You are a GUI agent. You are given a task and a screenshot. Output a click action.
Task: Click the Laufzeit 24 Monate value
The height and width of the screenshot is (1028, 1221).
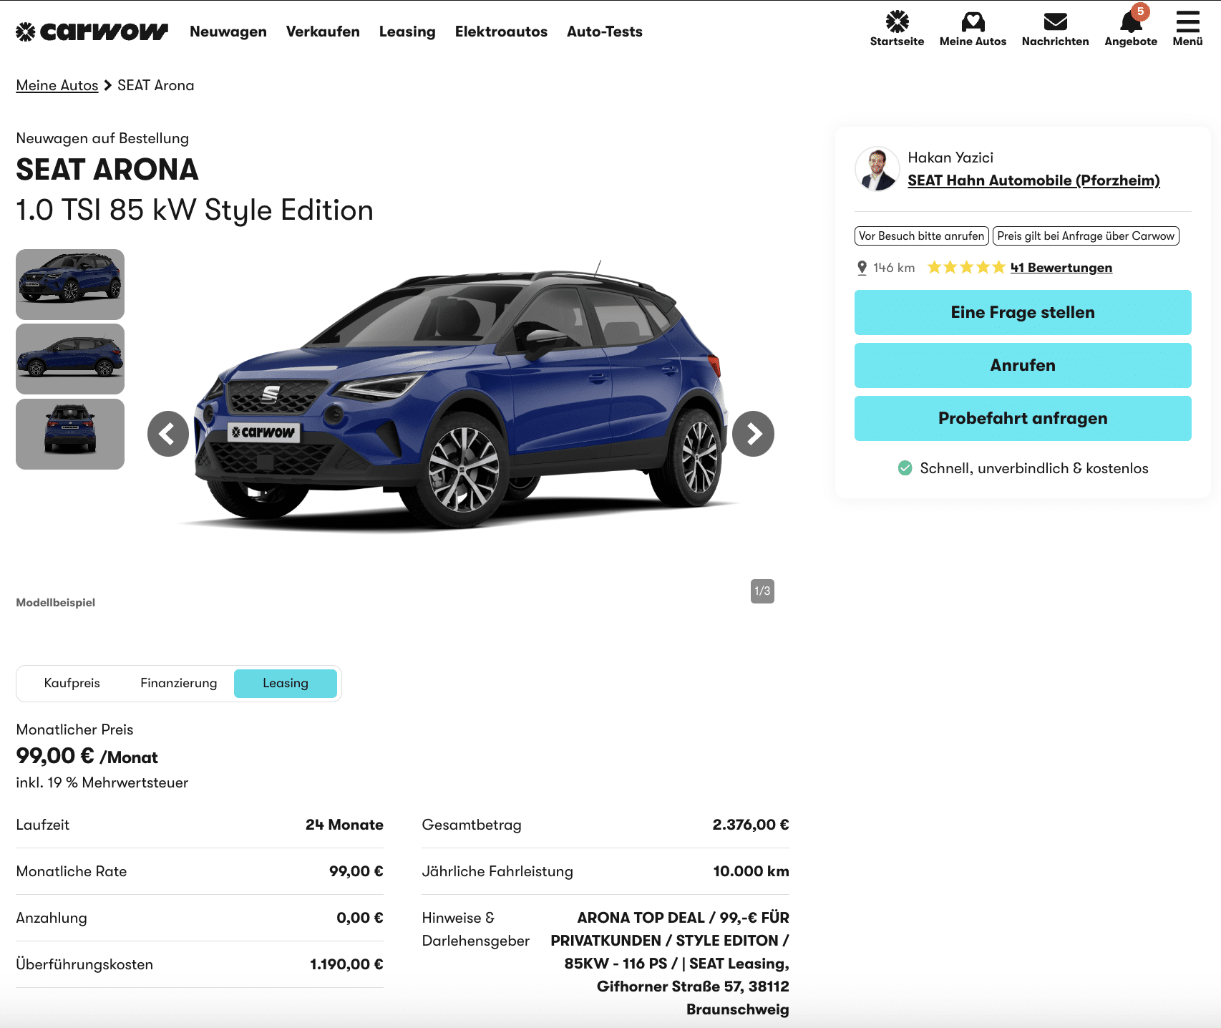click(x=344, y=825)
